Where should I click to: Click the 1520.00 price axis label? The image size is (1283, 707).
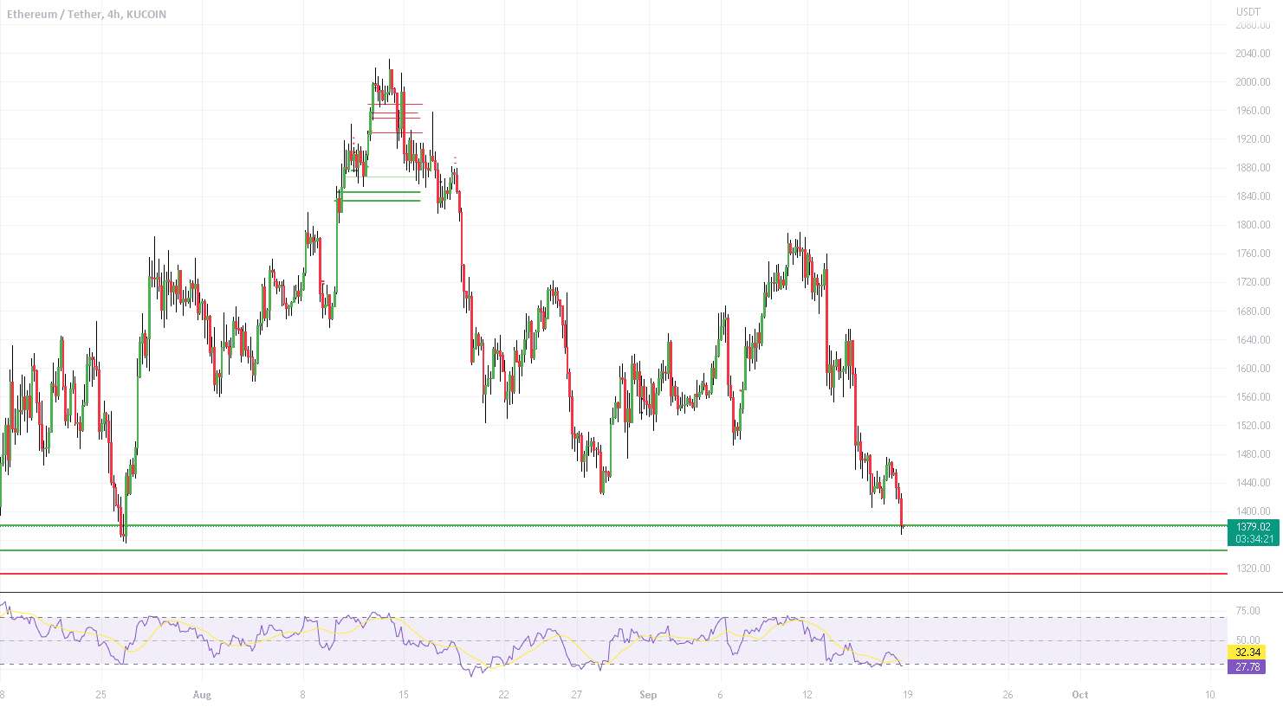(x=1253, y=426)
